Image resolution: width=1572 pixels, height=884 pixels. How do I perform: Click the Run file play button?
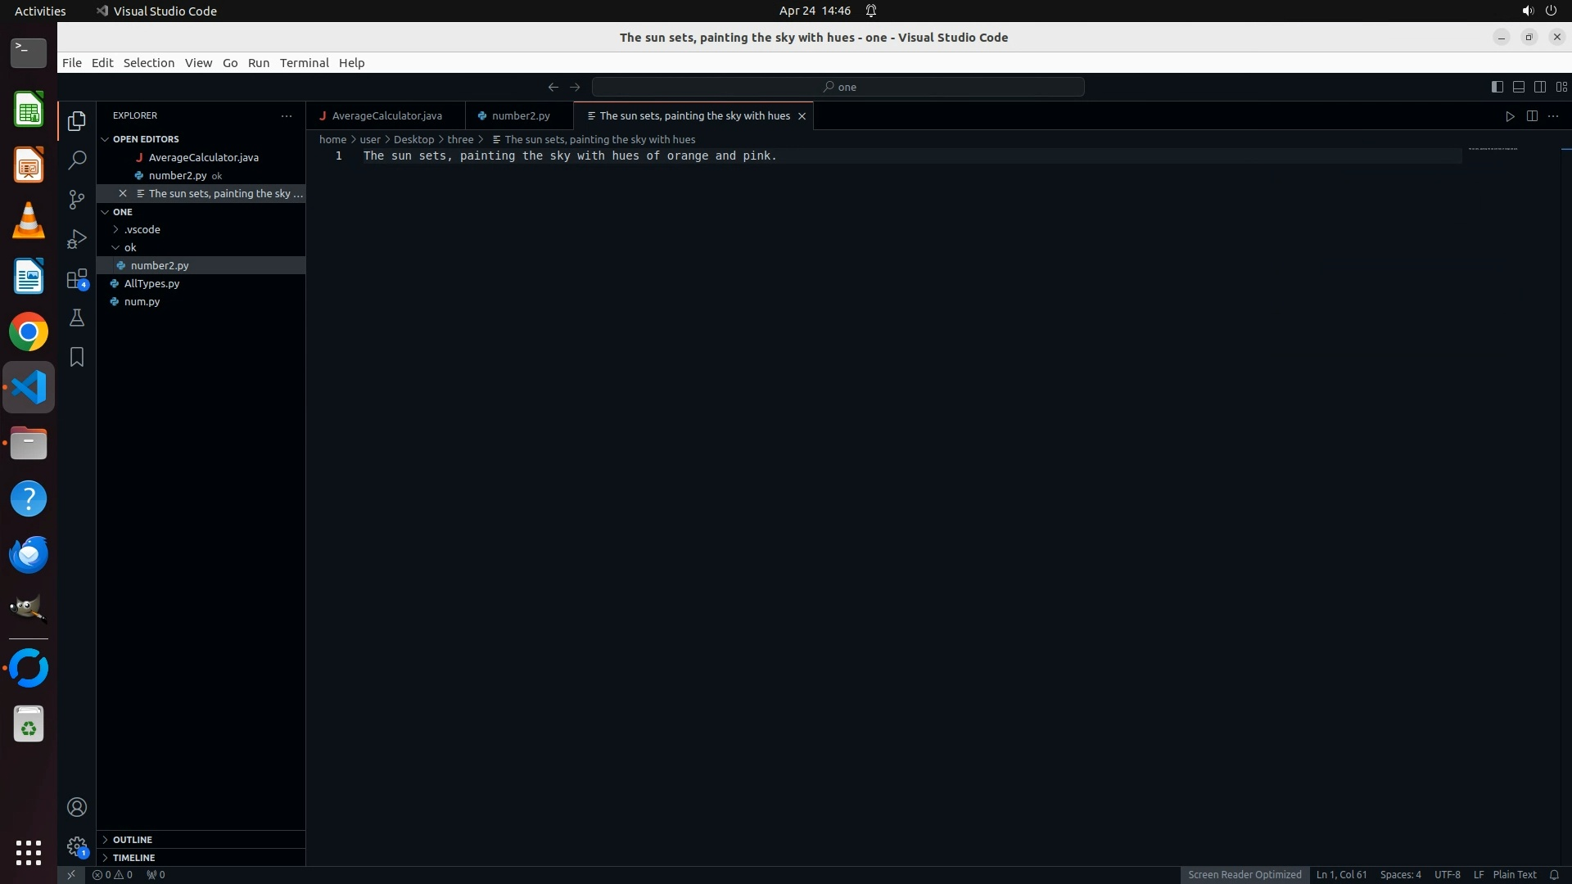[1510, 116]
